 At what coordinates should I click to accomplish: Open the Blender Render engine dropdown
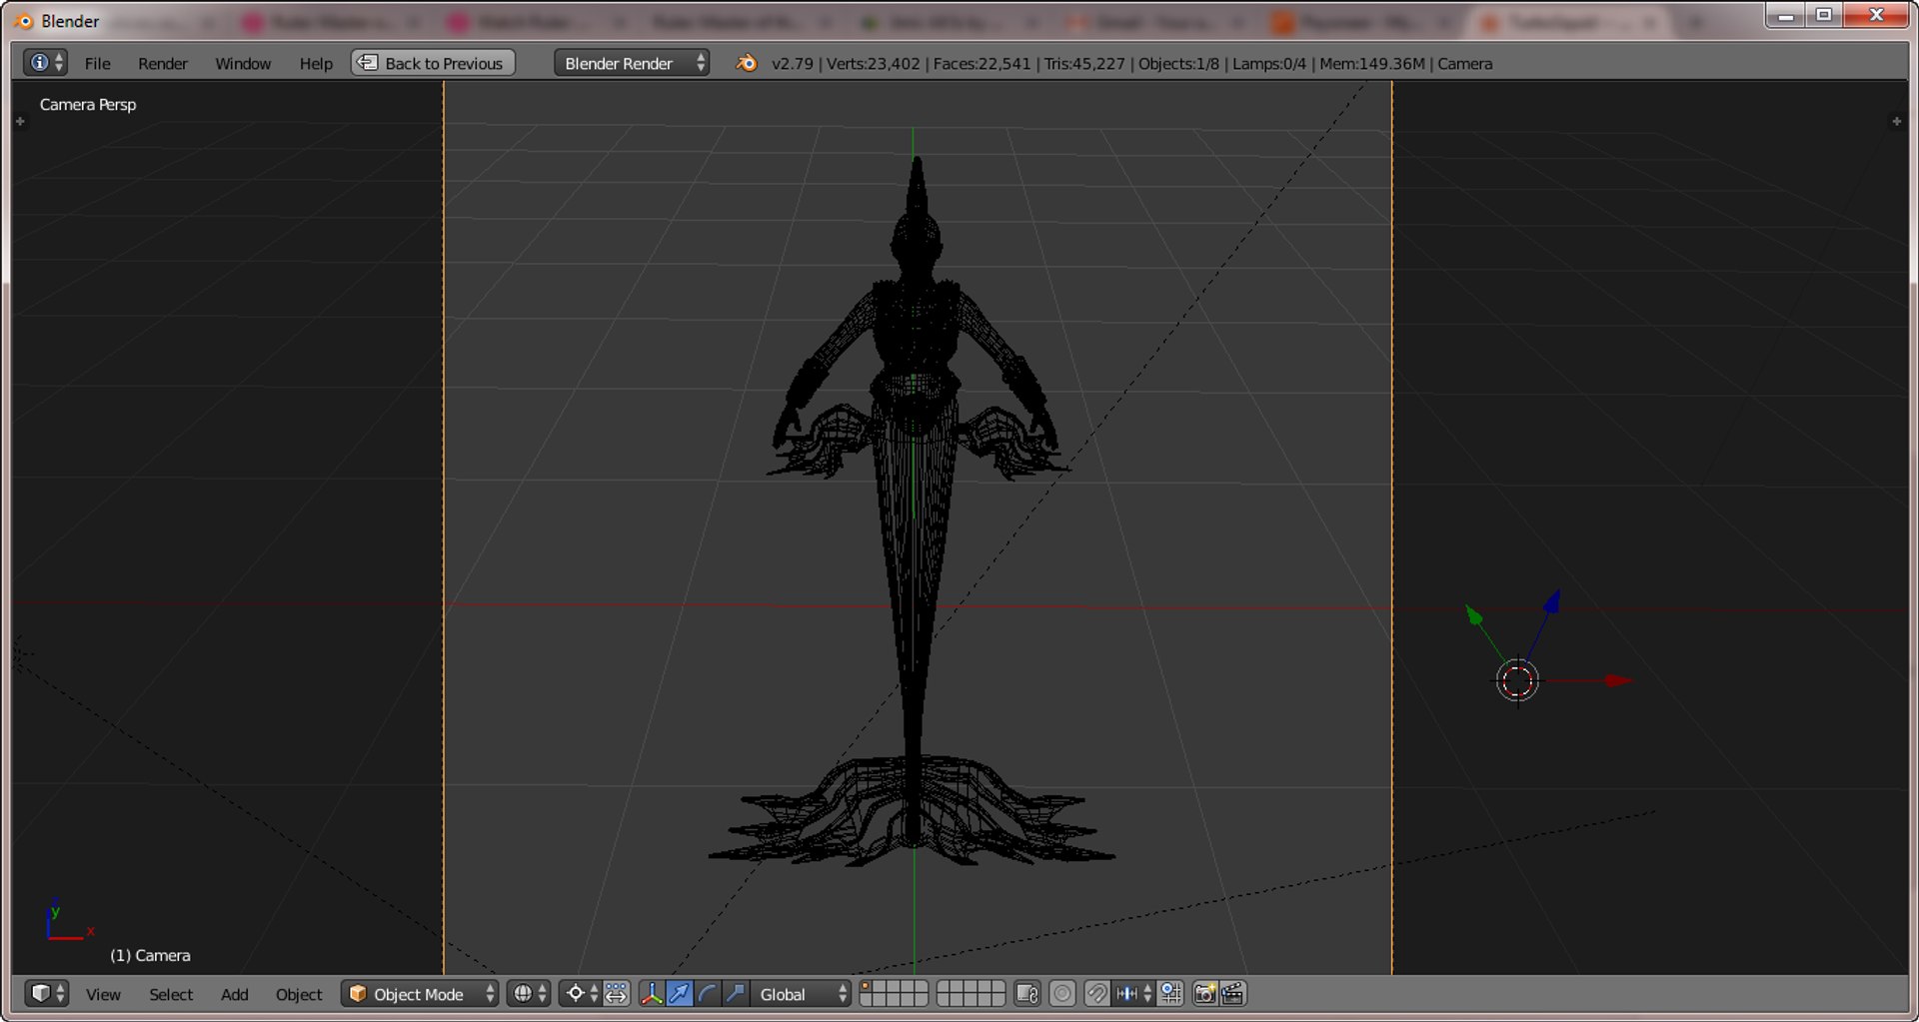[632, 63]
